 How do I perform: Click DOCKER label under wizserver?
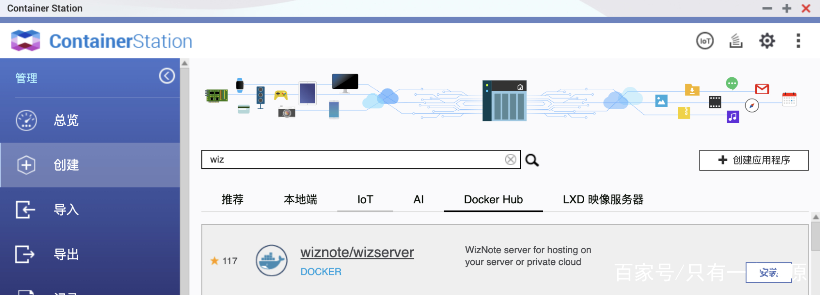pyautogui.click(x=321, y=272)
